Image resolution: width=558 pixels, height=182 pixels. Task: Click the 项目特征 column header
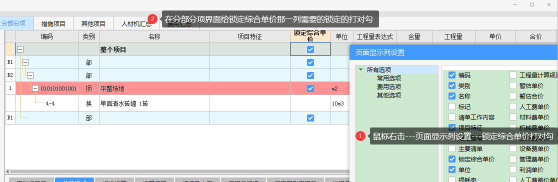pyautogui.click(x=250, y=36)
